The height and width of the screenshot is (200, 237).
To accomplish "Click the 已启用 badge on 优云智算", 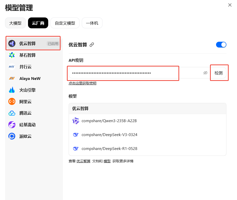I will tap(53, 43).
